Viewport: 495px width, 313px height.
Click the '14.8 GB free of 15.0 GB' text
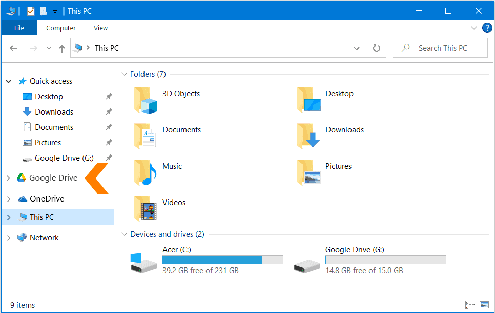tap(364, 271)
